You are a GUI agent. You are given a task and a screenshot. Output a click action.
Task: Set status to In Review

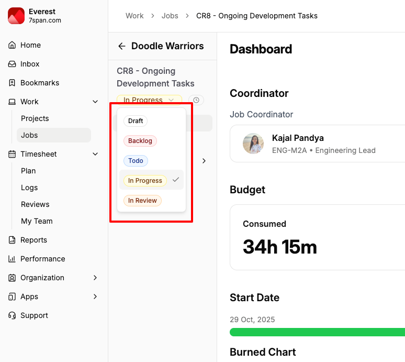point(142,201)
